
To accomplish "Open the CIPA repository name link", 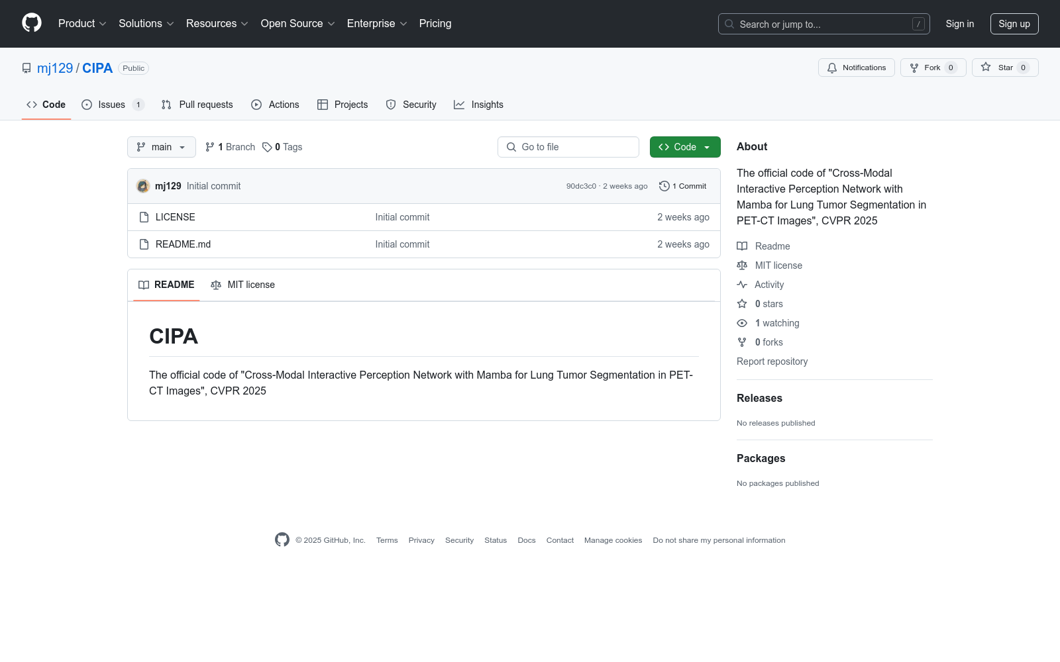I will [97, 68].
